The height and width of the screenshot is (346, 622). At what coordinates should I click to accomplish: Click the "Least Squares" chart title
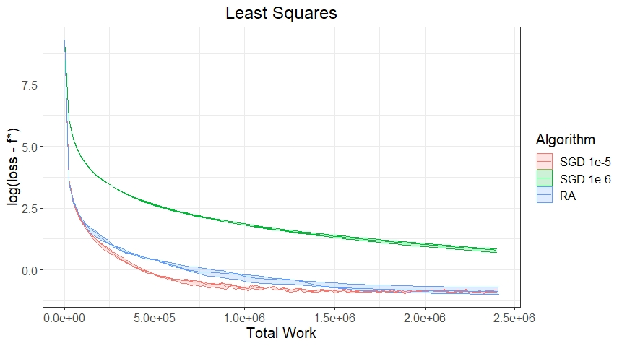(x=281, y=13)
